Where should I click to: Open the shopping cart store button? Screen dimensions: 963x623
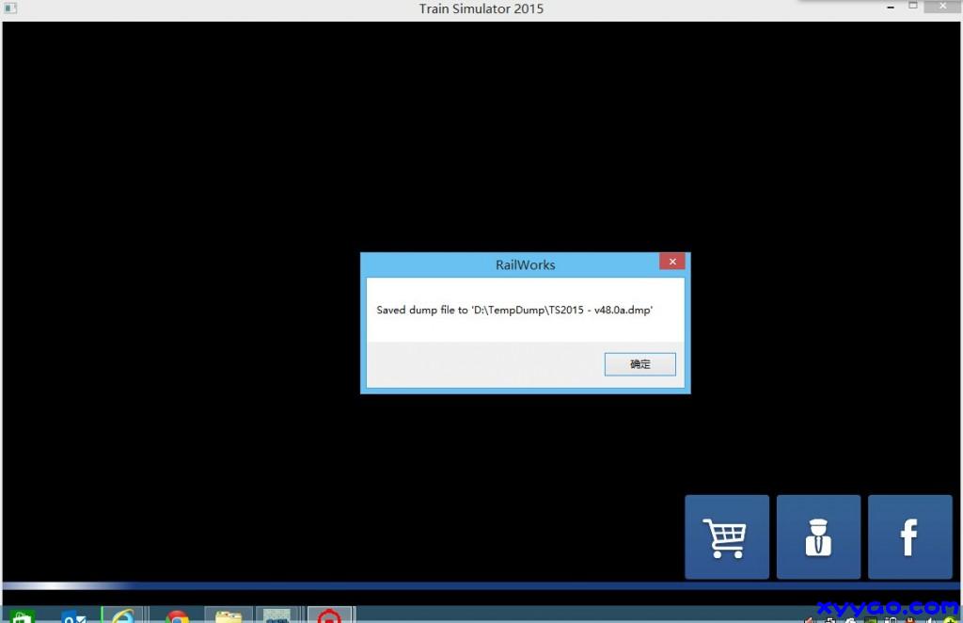point(726,536)
